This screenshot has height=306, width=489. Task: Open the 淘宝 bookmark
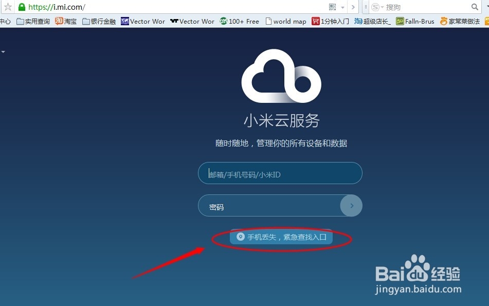click(x=66, y=21)
